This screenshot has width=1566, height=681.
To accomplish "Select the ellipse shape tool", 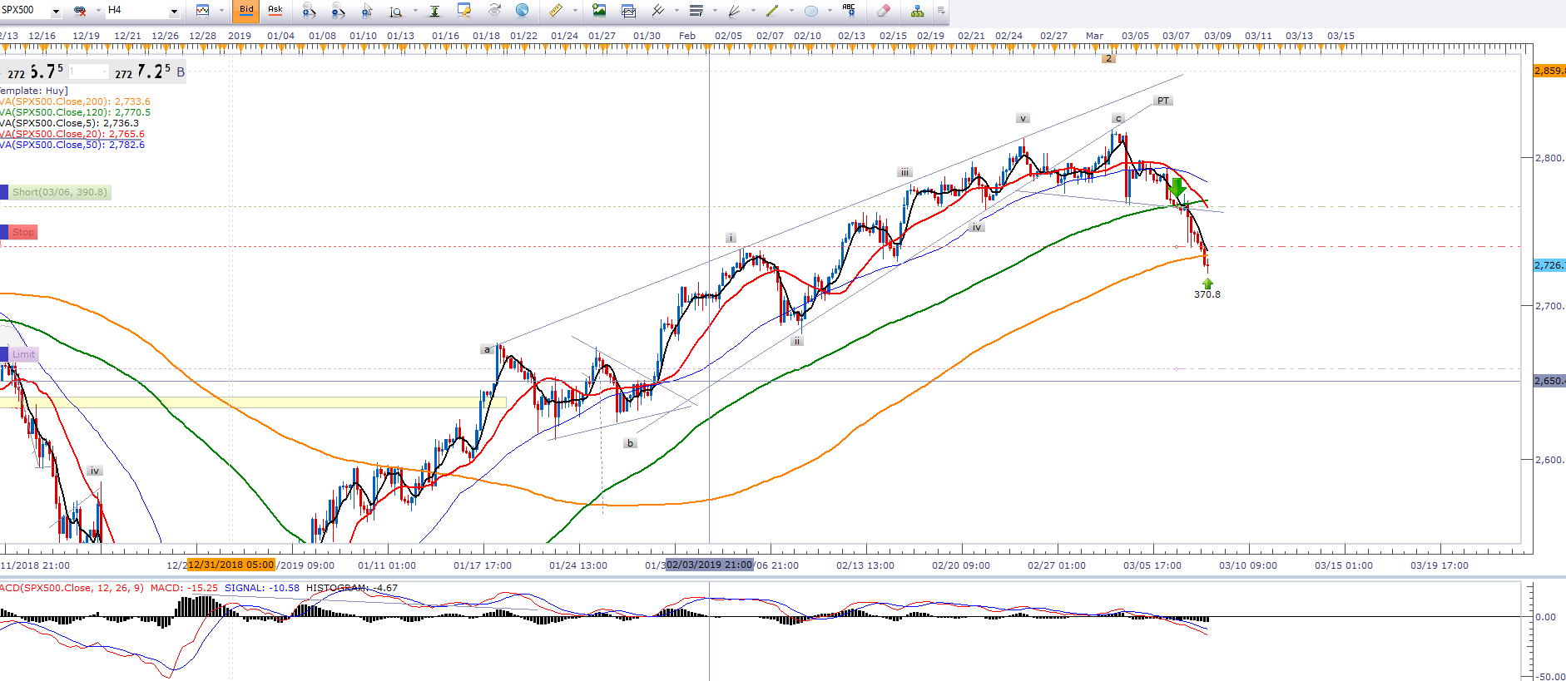I will (x=810, y=11).
